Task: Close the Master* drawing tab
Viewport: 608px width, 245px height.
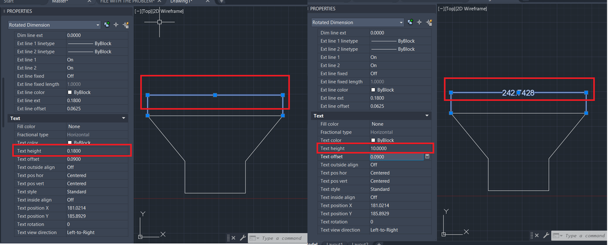Action: point(89,2)
